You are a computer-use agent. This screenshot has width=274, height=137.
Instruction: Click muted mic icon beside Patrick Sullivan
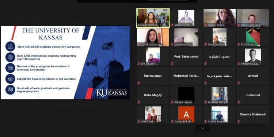239,25
